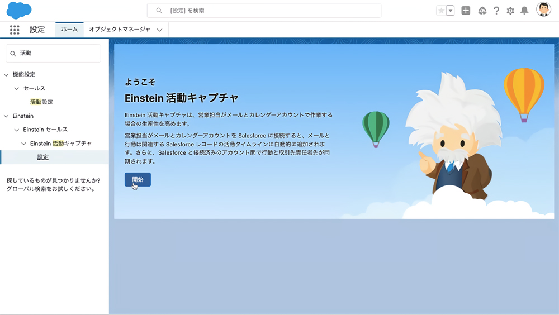This screenshot has width=559, height=315.
Task: Open the notifications bell
Action: click(x=524, y=11)
